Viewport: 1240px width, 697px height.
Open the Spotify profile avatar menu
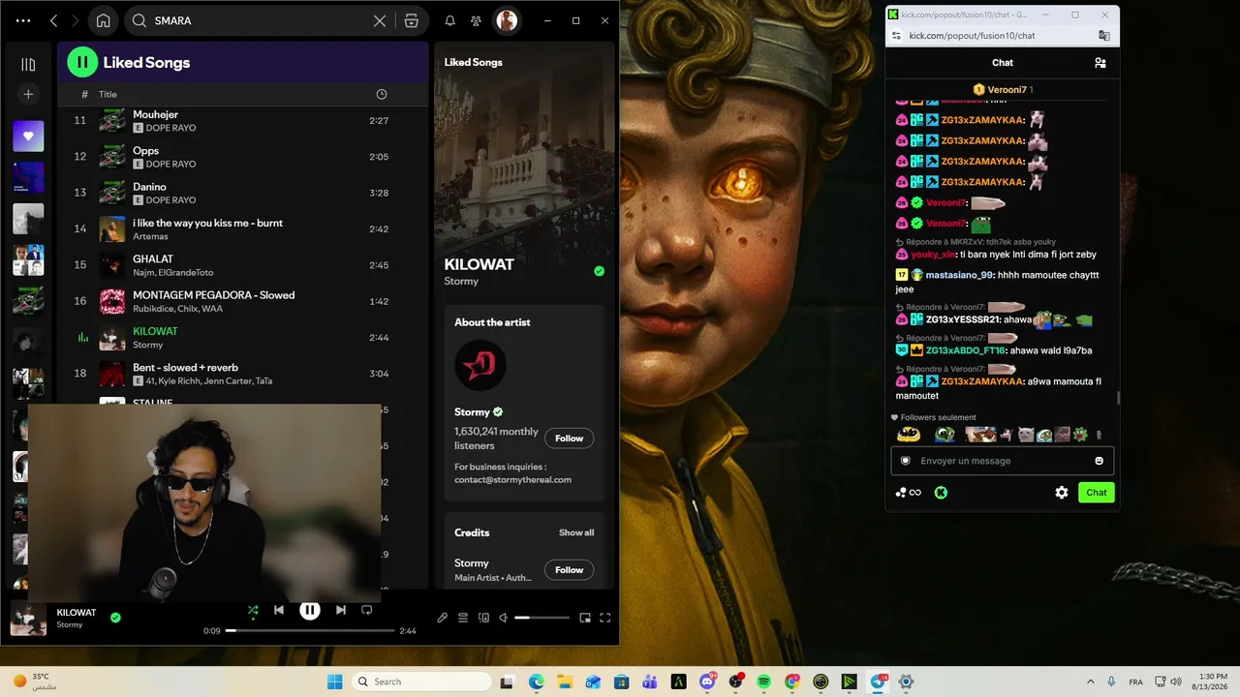(506, 20)
